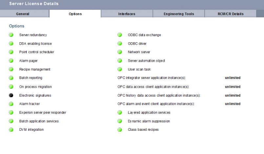264x154 pixels.
Task: Select the Server automation object label
Action: pos(146,61)
